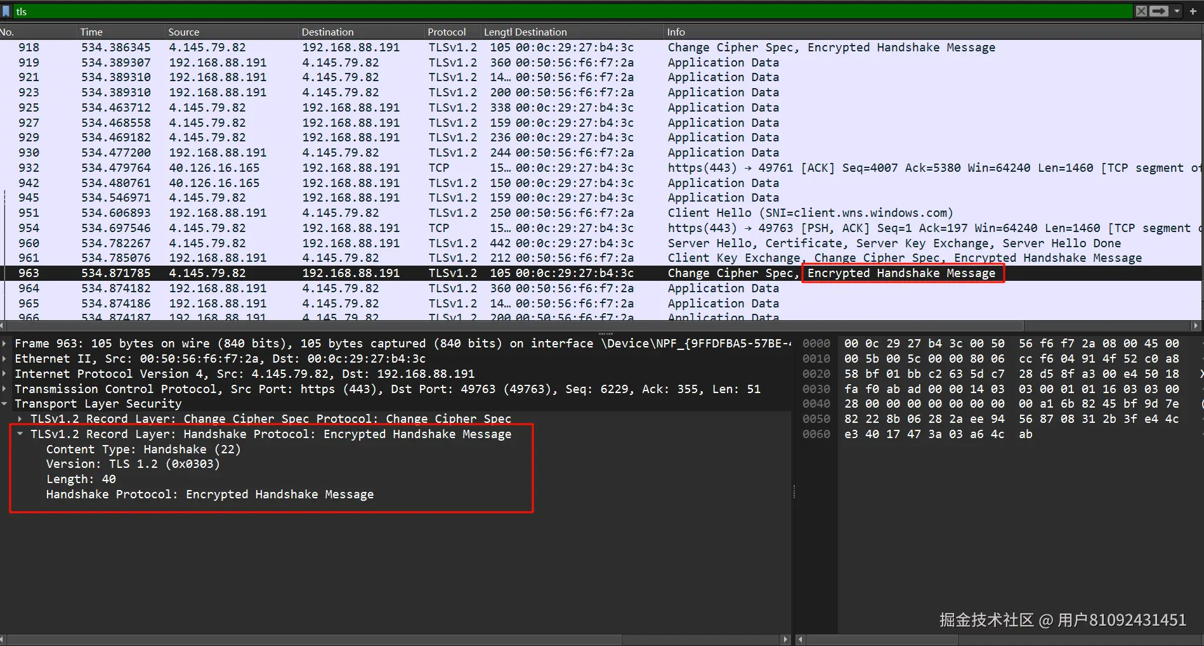
Task: Select packet number 918 in the list
Action: 601,48
